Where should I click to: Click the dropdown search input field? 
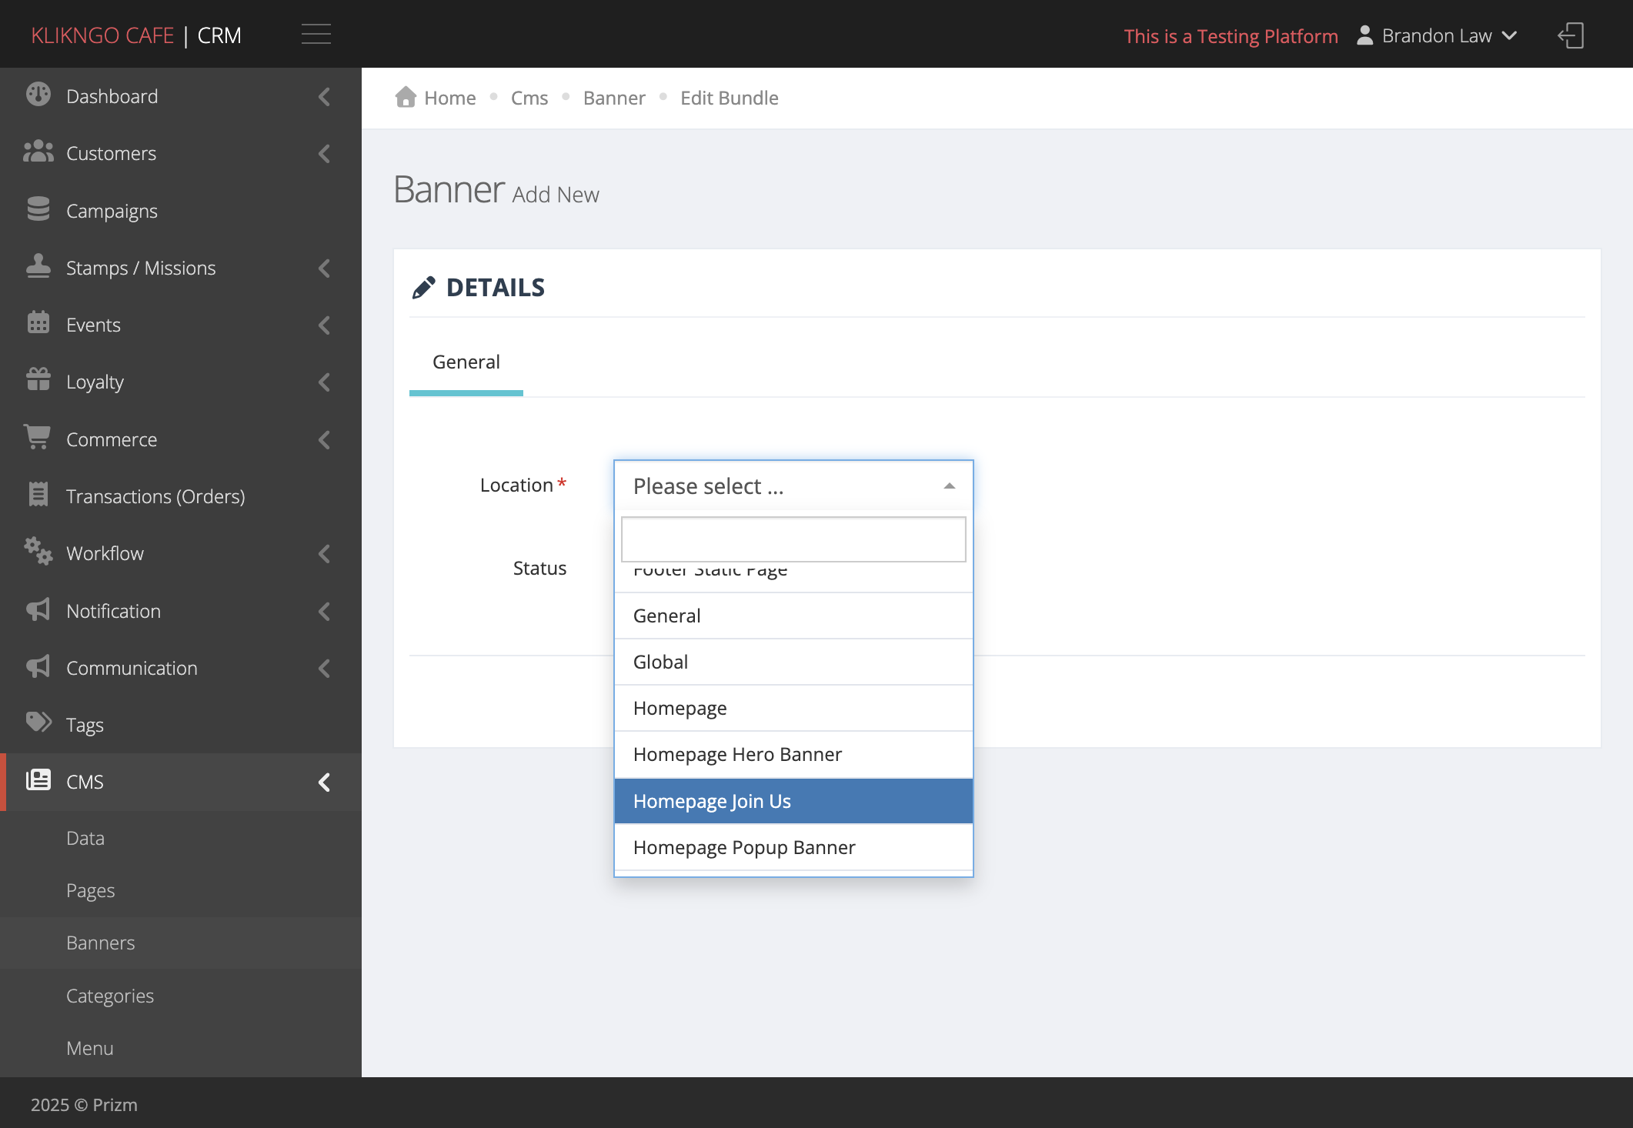793,539
